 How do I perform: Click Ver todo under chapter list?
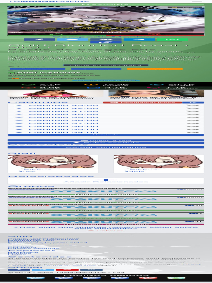point(106,135)
